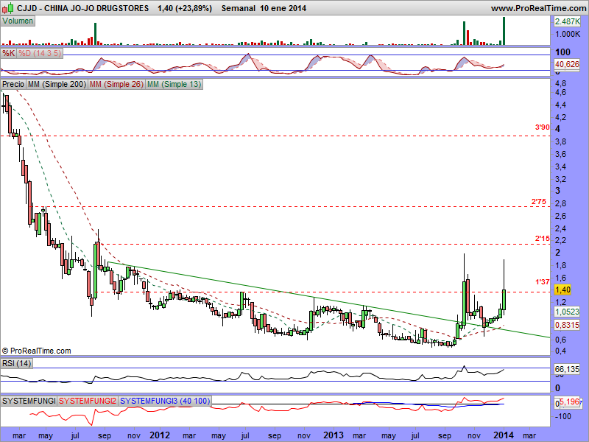Open the MM (Simple 13) indicator label
Image resolution: width=589 pixels, height=442 pixels.
tap(174, 84)
